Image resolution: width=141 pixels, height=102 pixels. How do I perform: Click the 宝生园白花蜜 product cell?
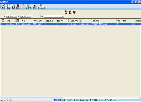coord(104,24)
